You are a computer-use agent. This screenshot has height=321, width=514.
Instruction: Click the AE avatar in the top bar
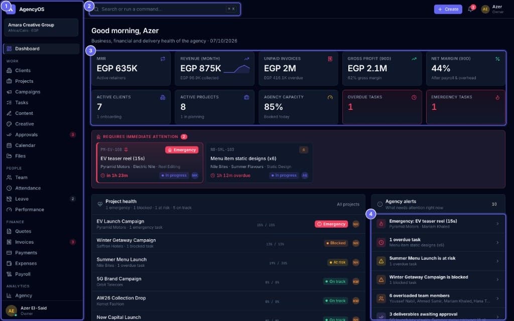(x=485, y=9)
